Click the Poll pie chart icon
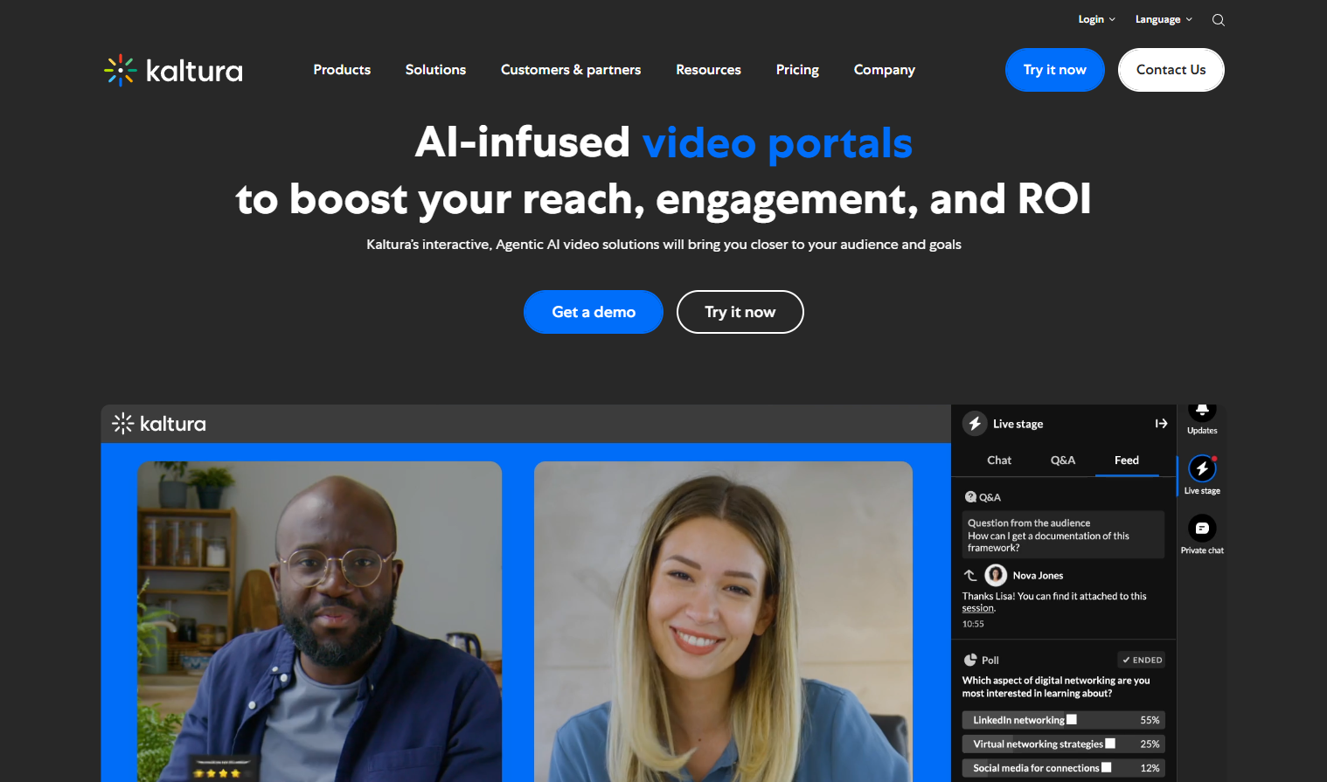 pos(970,660)
